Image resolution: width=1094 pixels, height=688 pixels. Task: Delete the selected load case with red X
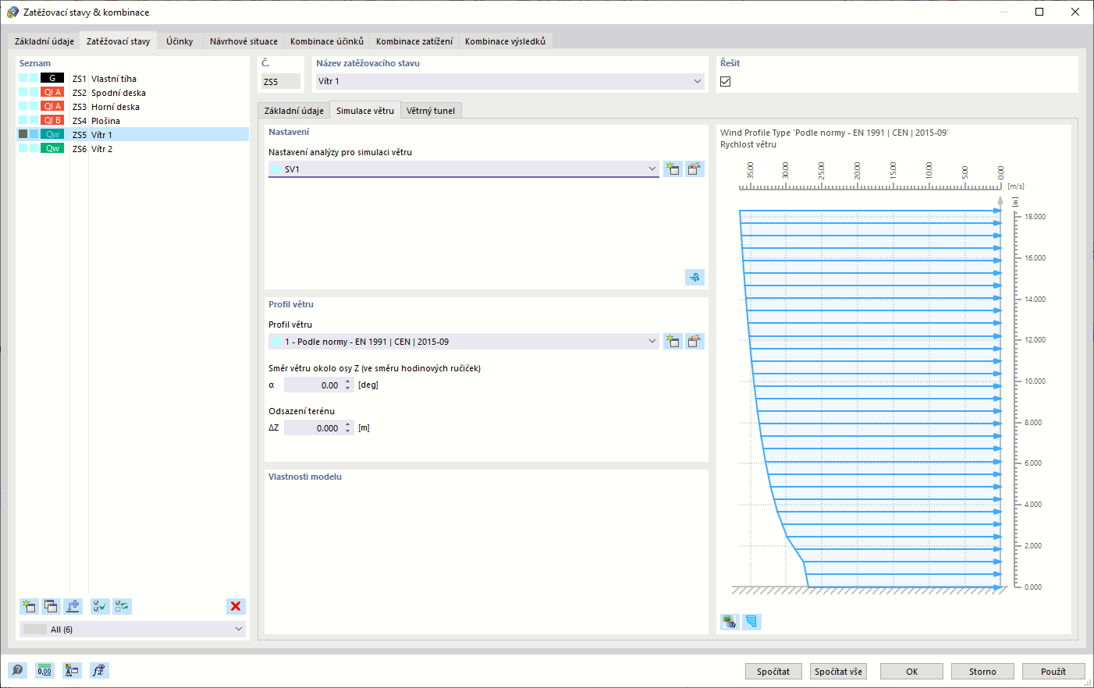point(236,606)
